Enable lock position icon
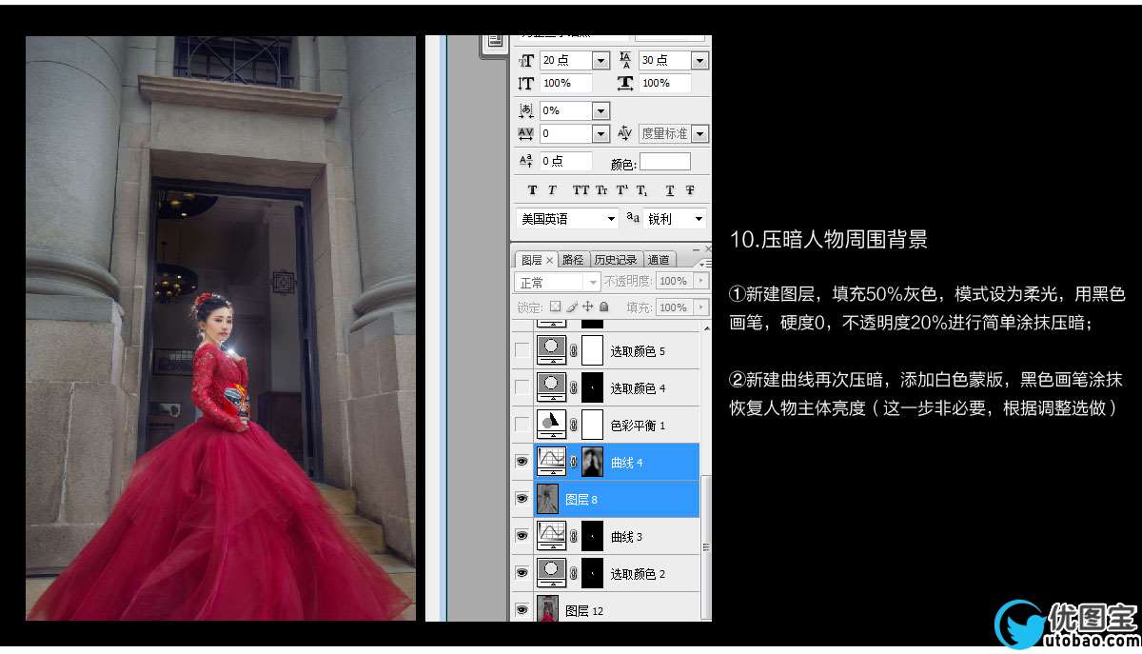This screenshot has width=1142, height=654. 587,307
